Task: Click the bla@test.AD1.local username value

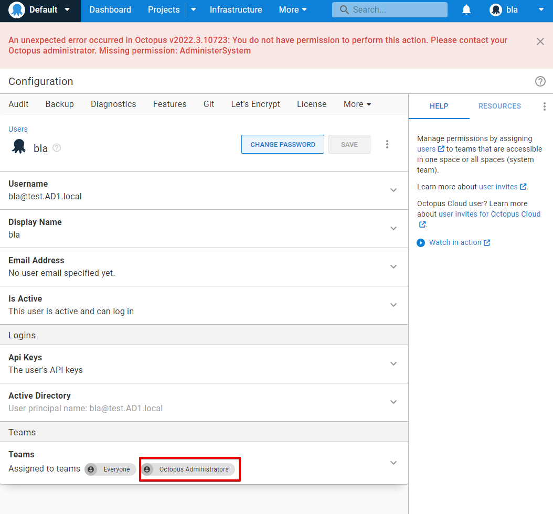Action: [45, 196]
